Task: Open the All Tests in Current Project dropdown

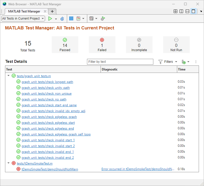Action: 23,19
